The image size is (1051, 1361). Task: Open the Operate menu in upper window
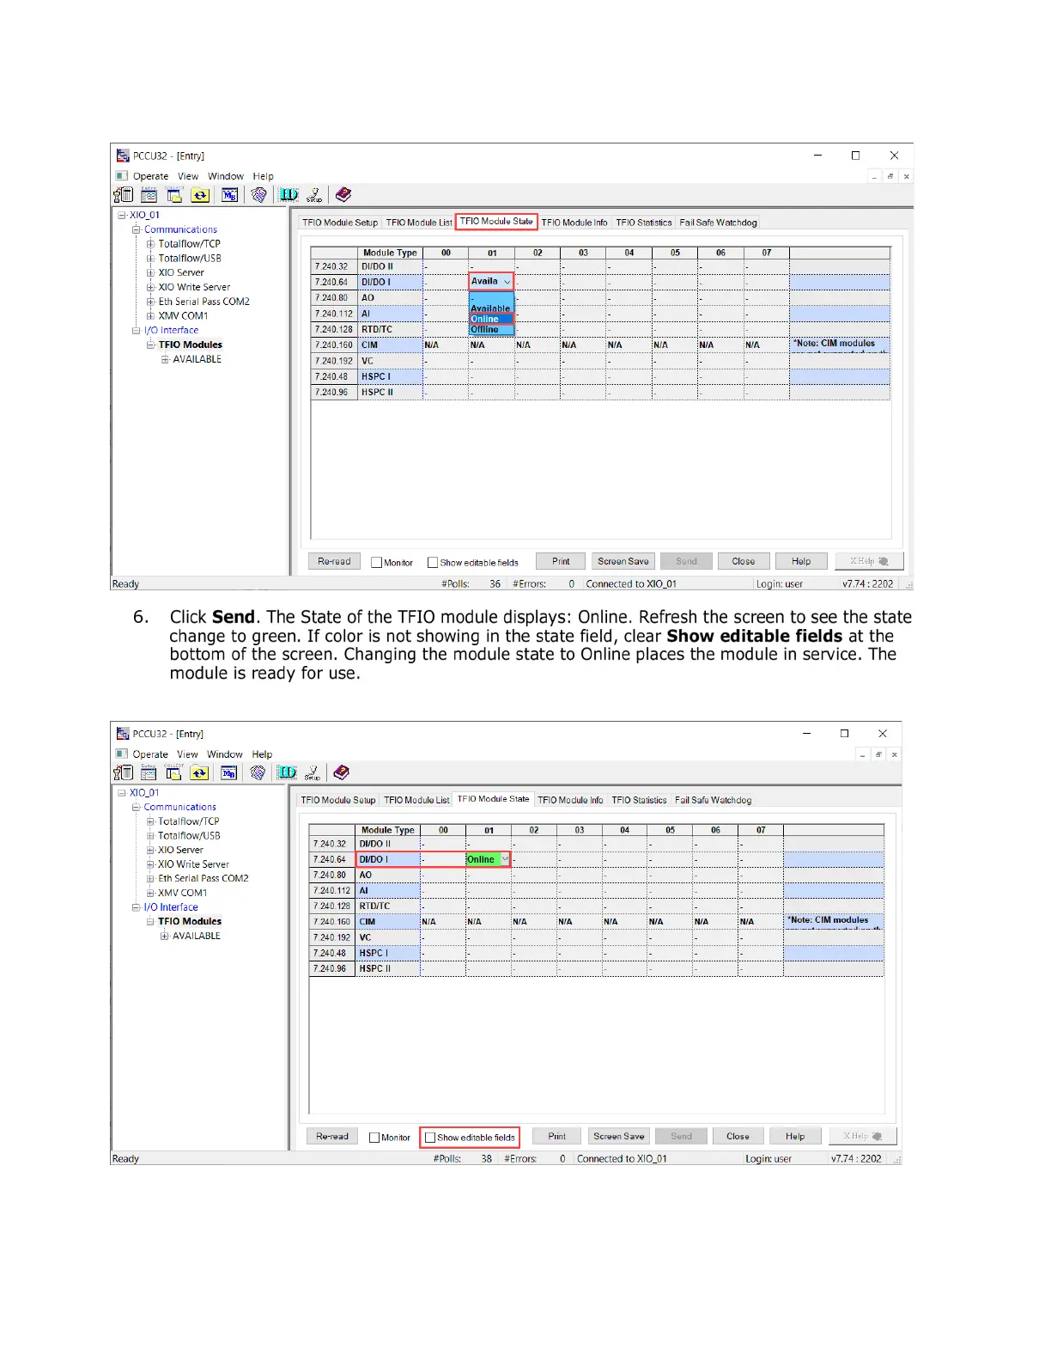click(x=150, y=176)
